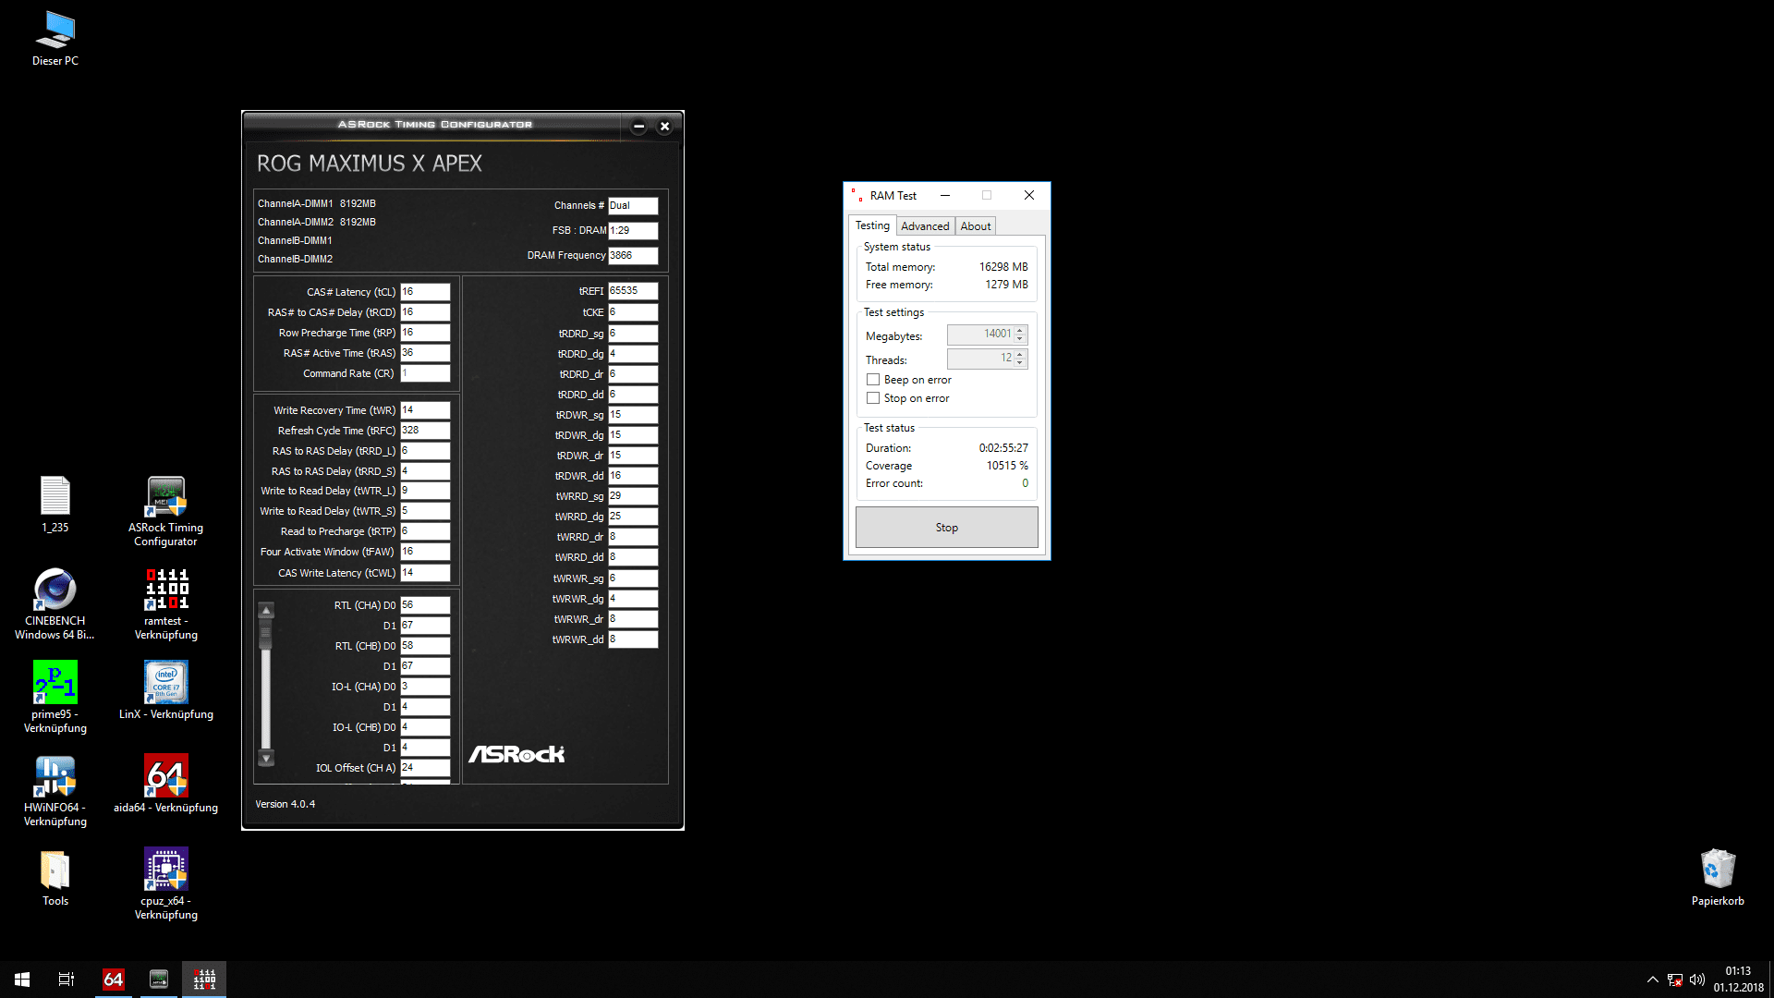The width and height of the screenshot is (1774, 998).
Task: Launch cpuz_x64 desktop shortcut
Action: [x=166, y=884]
